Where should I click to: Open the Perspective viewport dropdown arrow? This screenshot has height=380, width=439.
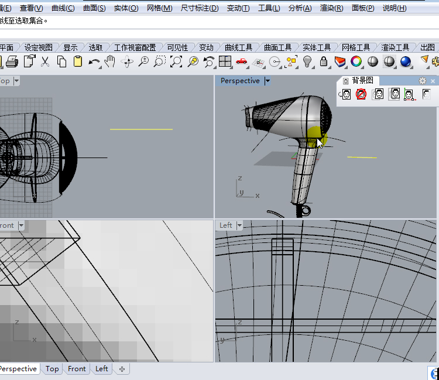[x=267, y=81]
